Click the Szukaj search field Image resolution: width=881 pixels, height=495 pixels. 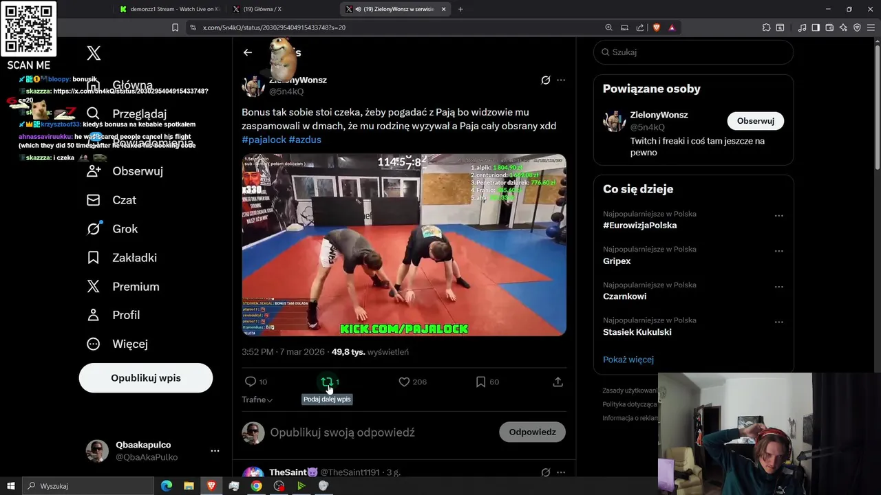[x=693, y=52]
